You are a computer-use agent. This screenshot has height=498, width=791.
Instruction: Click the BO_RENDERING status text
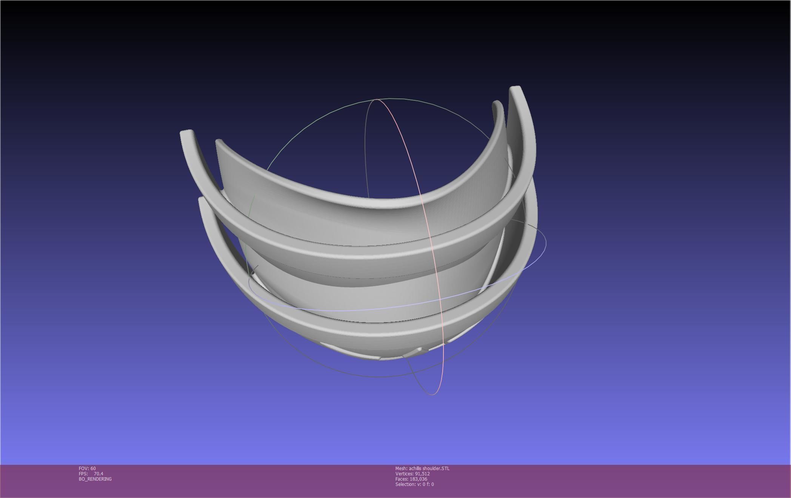click(x=95, y=479)
